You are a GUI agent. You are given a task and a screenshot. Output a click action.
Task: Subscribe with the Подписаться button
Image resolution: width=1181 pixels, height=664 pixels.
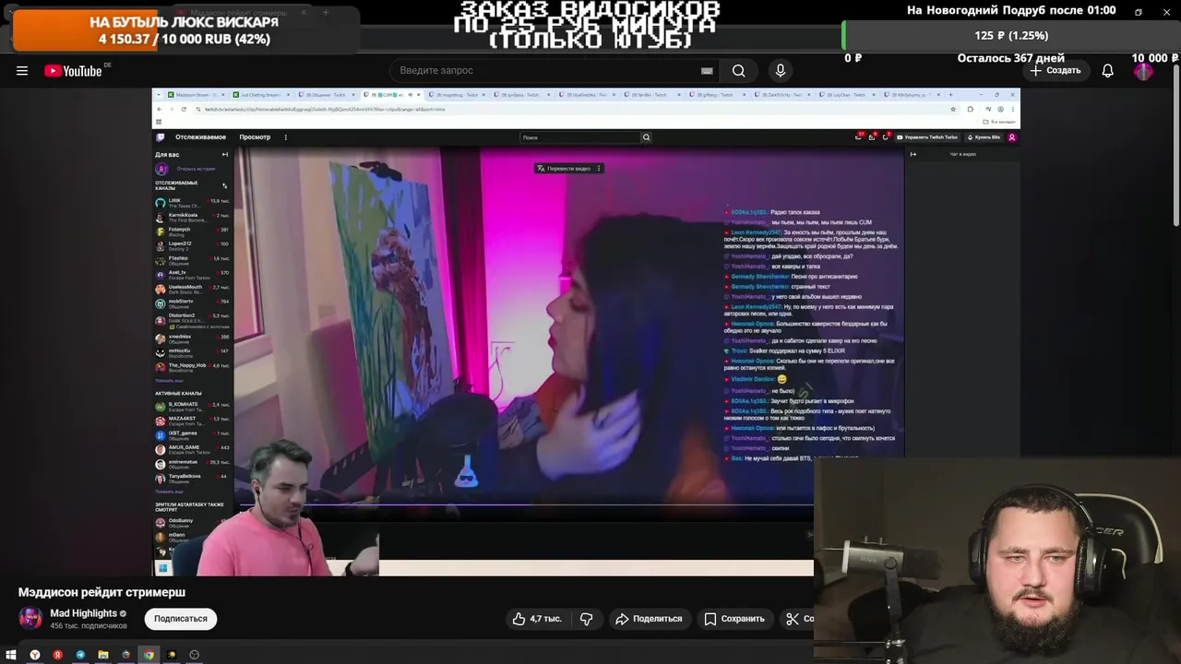181,619
